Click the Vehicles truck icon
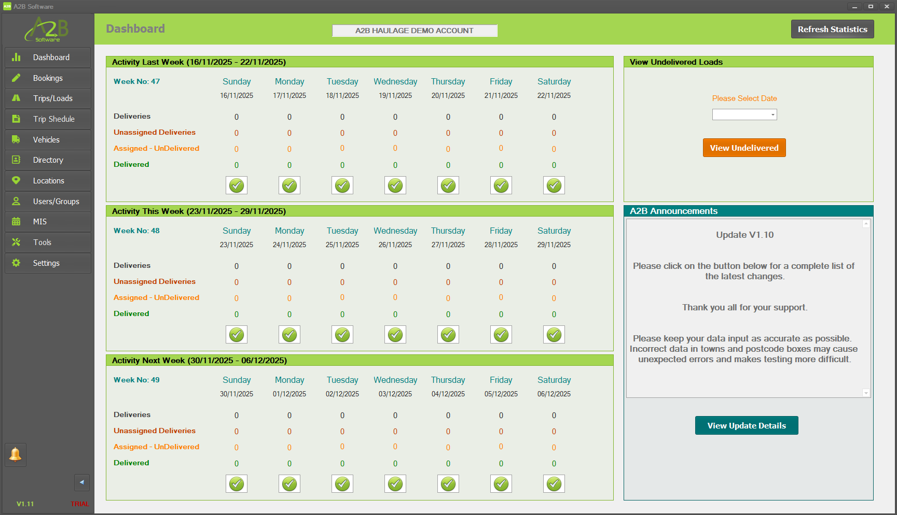Viewport: 897px width, 515px height. click(x=16, y=139)
